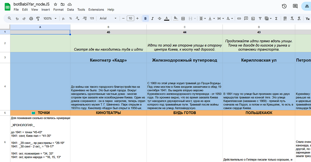Expand the merge cells type arrow
This screenshot has height=162, width=311.
(195, 18)
